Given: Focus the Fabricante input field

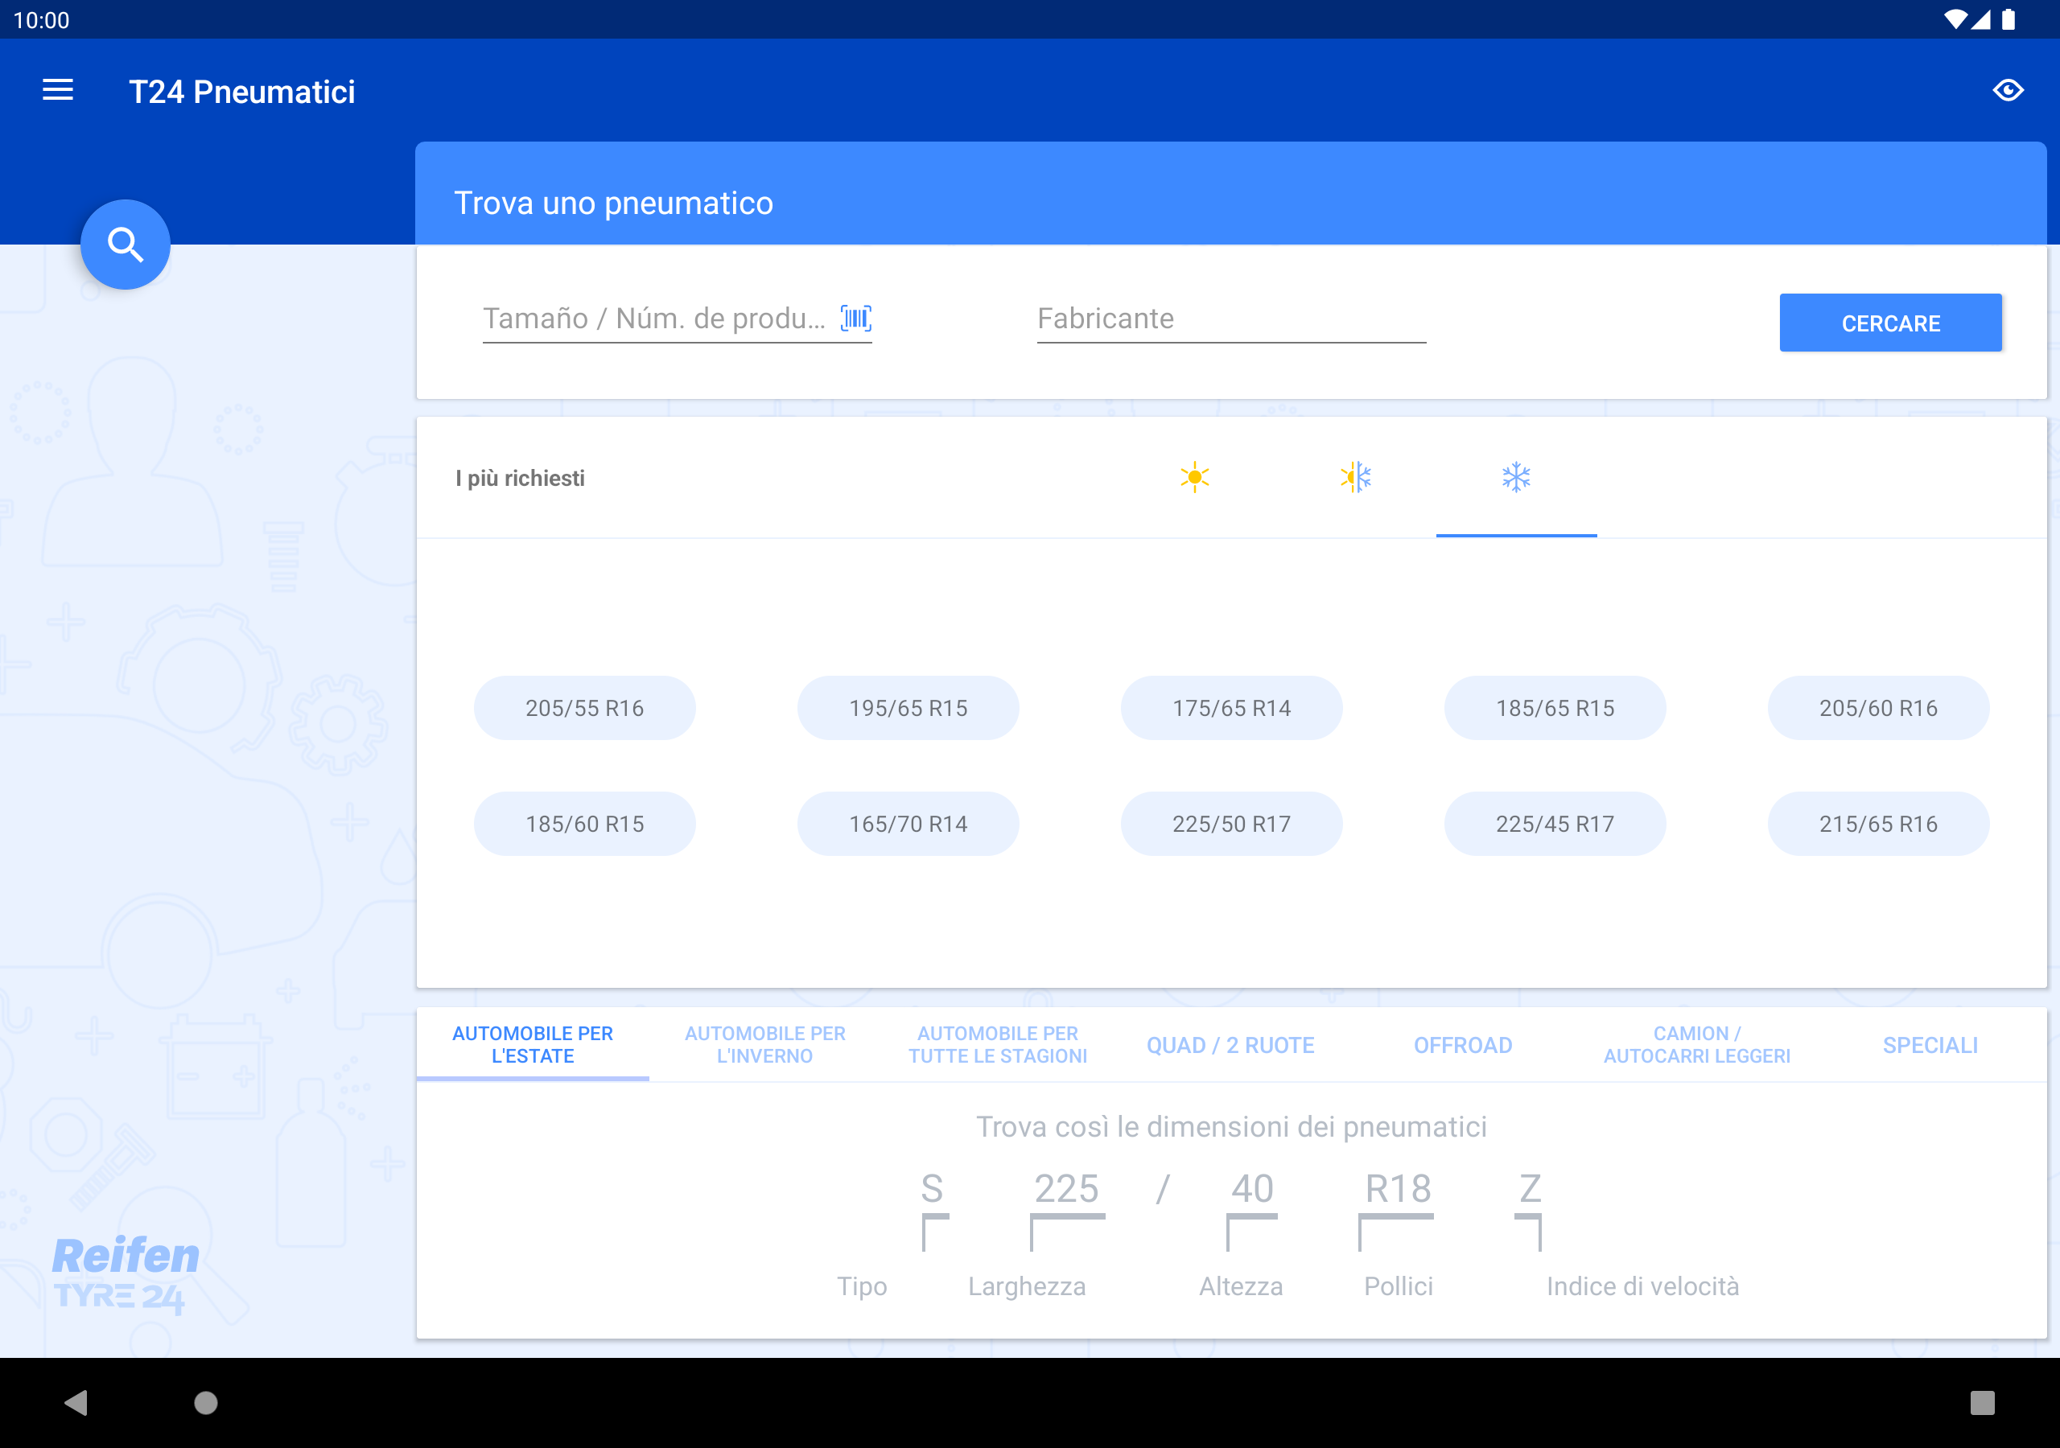Looking at the screenshot, I should (1230, 319).
